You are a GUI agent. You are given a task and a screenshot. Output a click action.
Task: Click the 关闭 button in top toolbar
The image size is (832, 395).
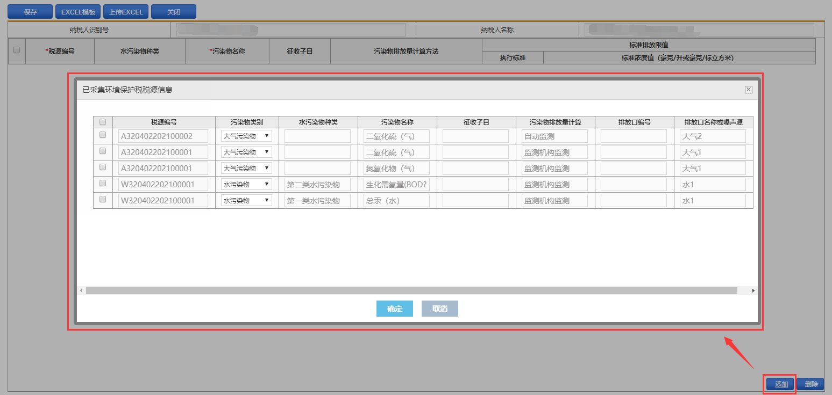173,12
